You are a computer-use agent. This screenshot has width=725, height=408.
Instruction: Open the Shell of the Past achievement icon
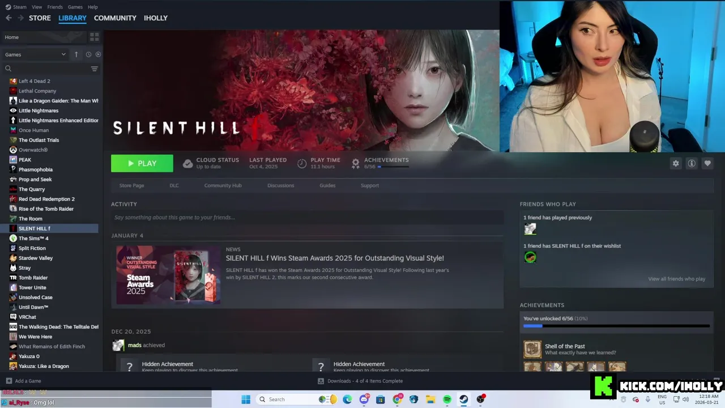[532, 350]
